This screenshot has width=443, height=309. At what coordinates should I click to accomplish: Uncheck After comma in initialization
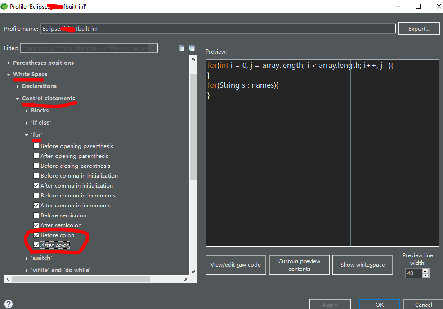36,186
